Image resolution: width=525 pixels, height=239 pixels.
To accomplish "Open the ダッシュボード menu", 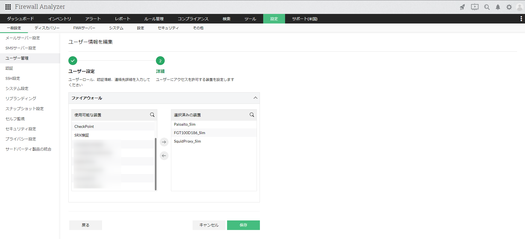I will click(21, 19).
